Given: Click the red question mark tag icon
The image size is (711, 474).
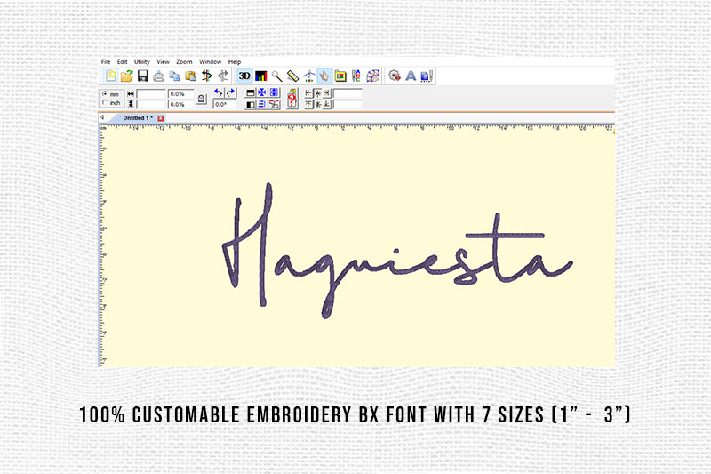Looking at the screenshot, I should (x=292, y=99).
